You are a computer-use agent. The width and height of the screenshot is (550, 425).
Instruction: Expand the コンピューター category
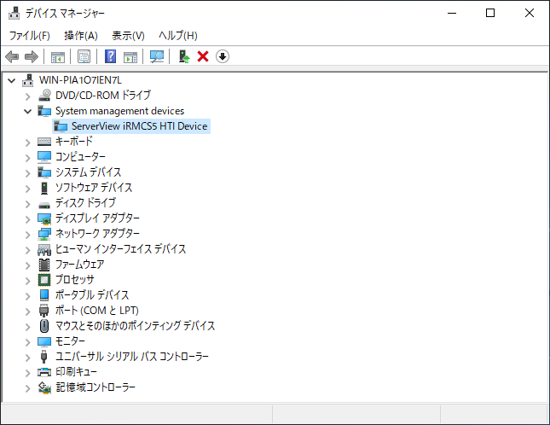click(x=27, y=158)
